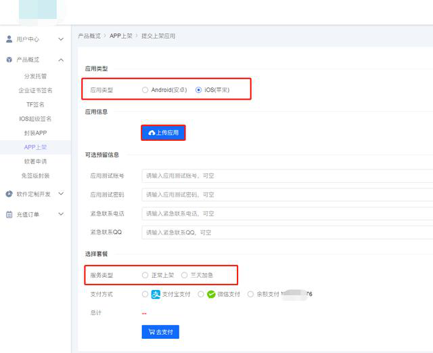The image size is (433, 353).
Task: Click the 充值订单 calendar icon
Action: (9, 214)
